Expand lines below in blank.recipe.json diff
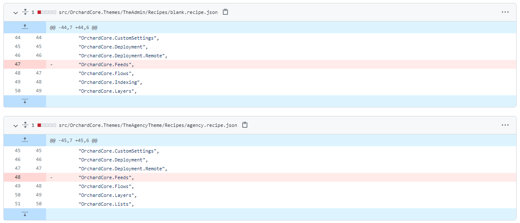 (x=25, y=101)
